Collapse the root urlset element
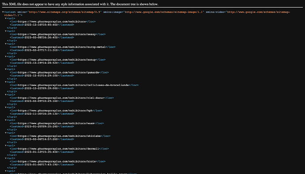Screen dimensions: 305x174 pyautogui.click(x=3, y=12)
